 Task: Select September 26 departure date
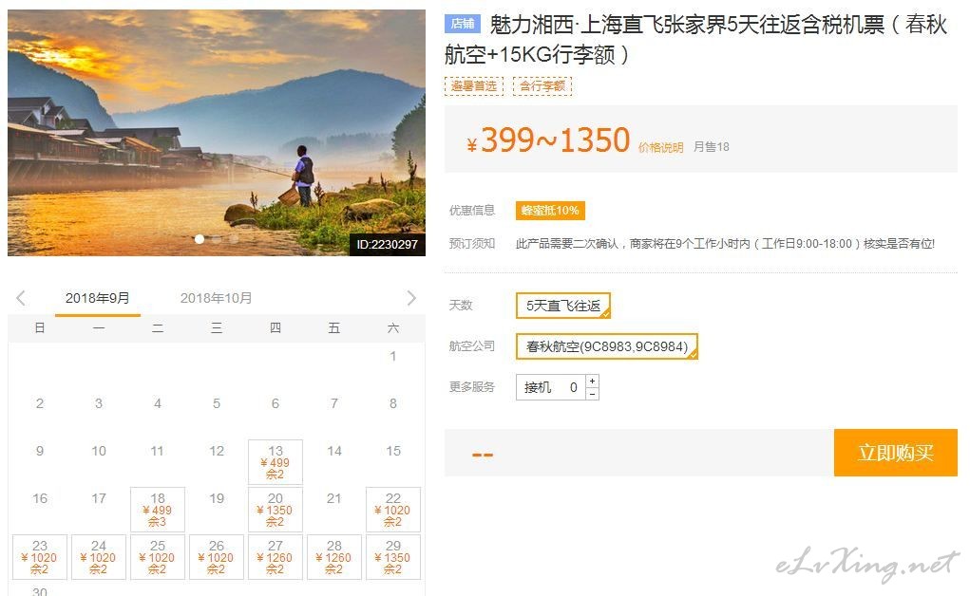coord(217,557)
